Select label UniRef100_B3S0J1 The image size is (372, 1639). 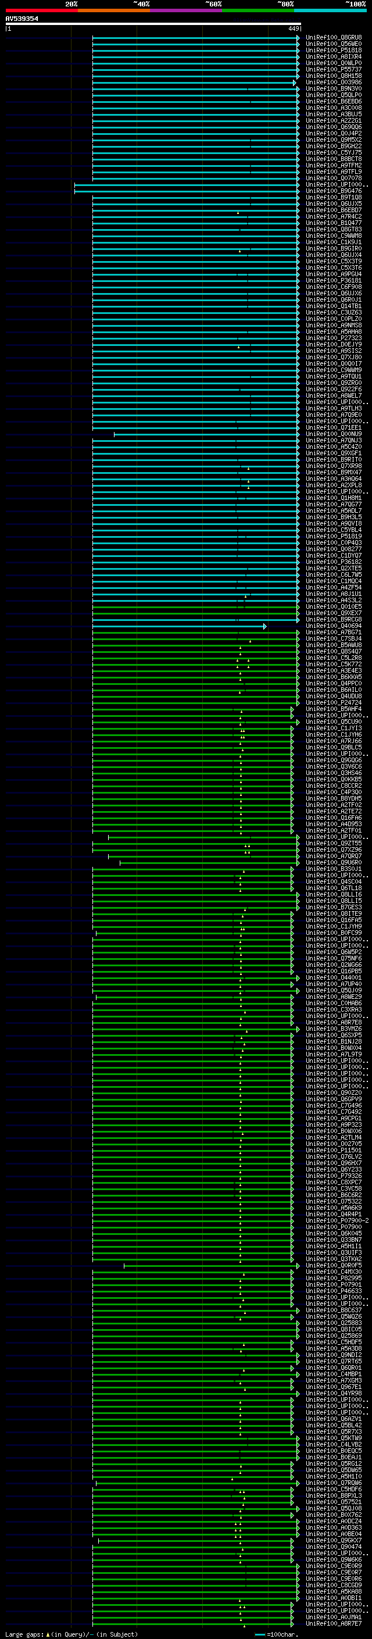coord(334,869)
